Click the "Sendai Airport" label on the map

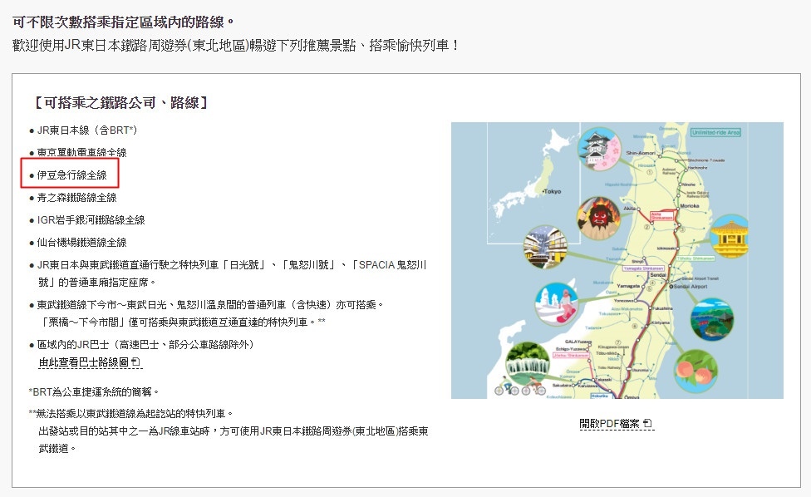(691, 287)
